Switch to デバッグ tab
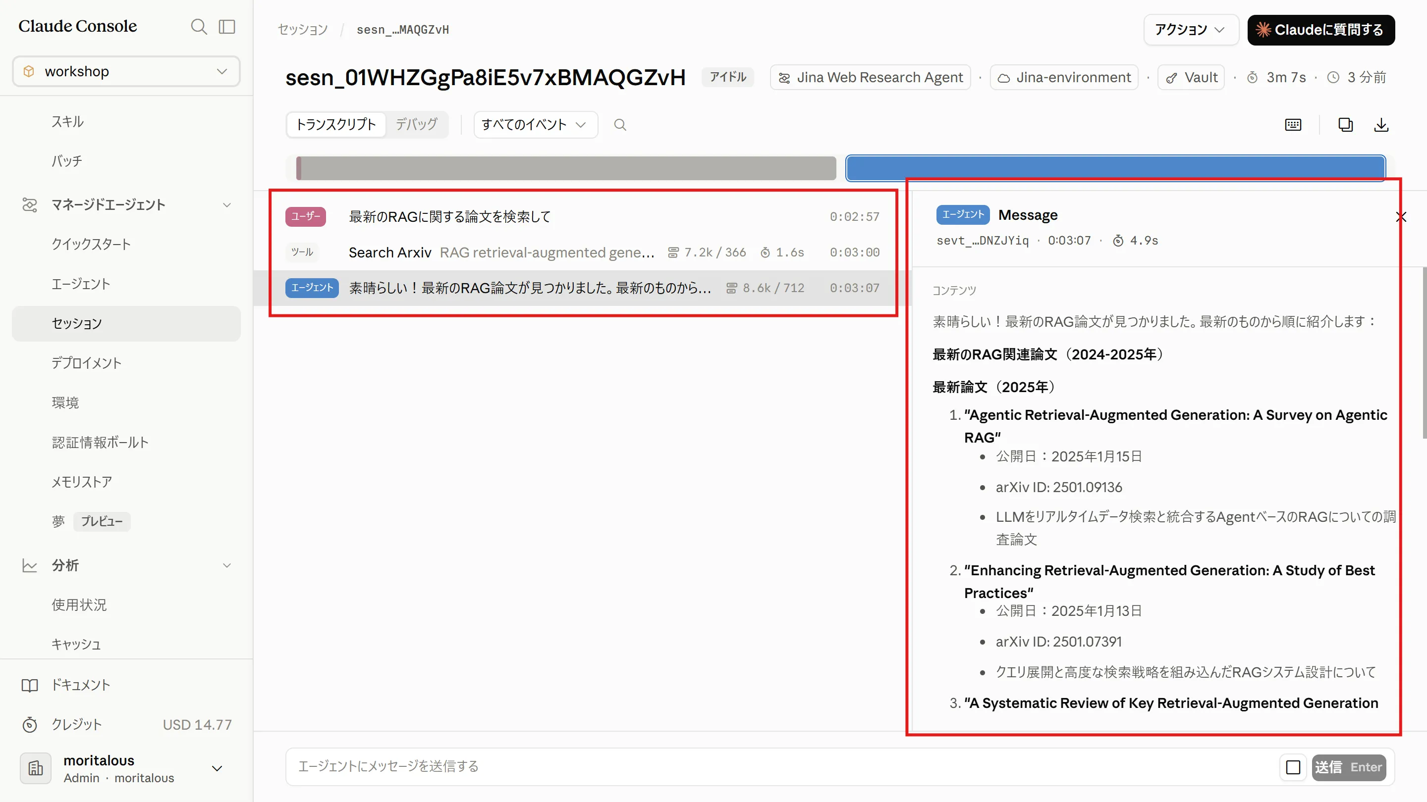 416,125
